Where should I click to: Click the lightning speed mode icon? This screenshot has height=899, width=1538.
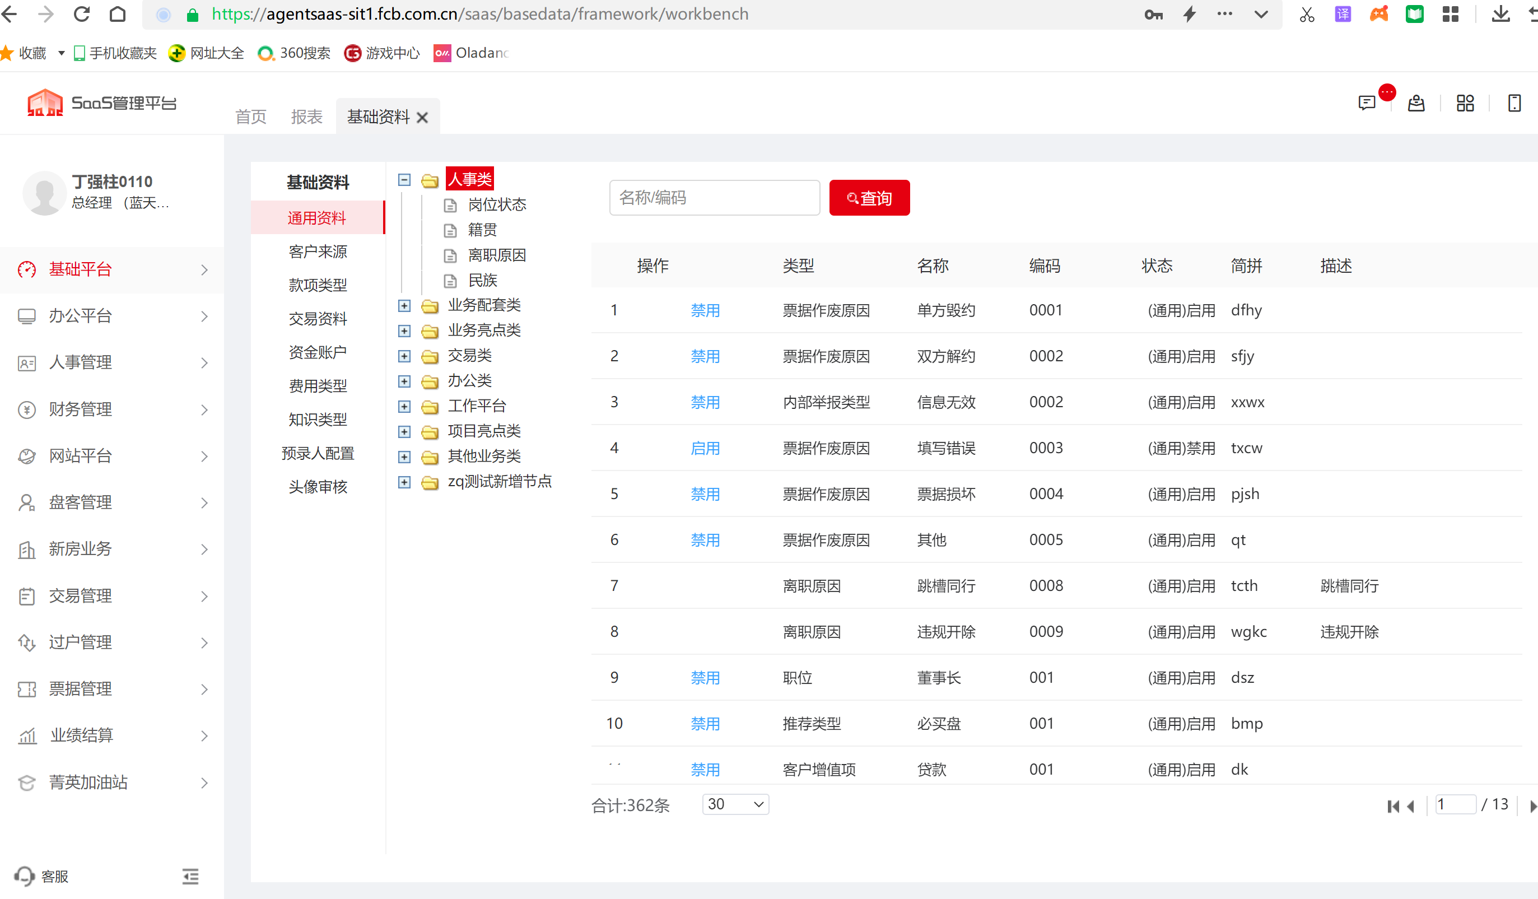(1190, 14)
